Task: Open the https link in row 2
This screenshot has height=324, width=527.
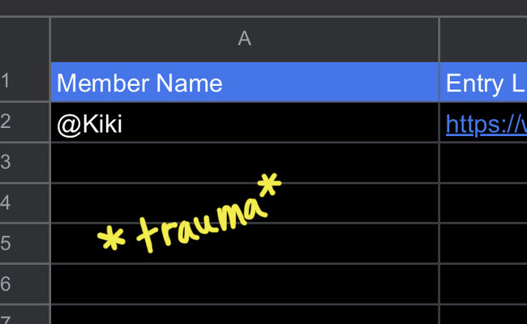Action: [486, 125]
